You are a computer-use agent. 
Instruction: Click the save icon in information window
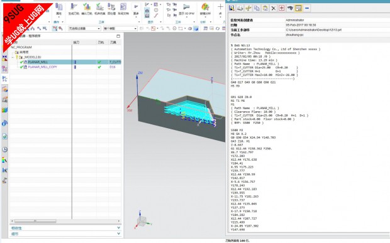click(231, 8)
